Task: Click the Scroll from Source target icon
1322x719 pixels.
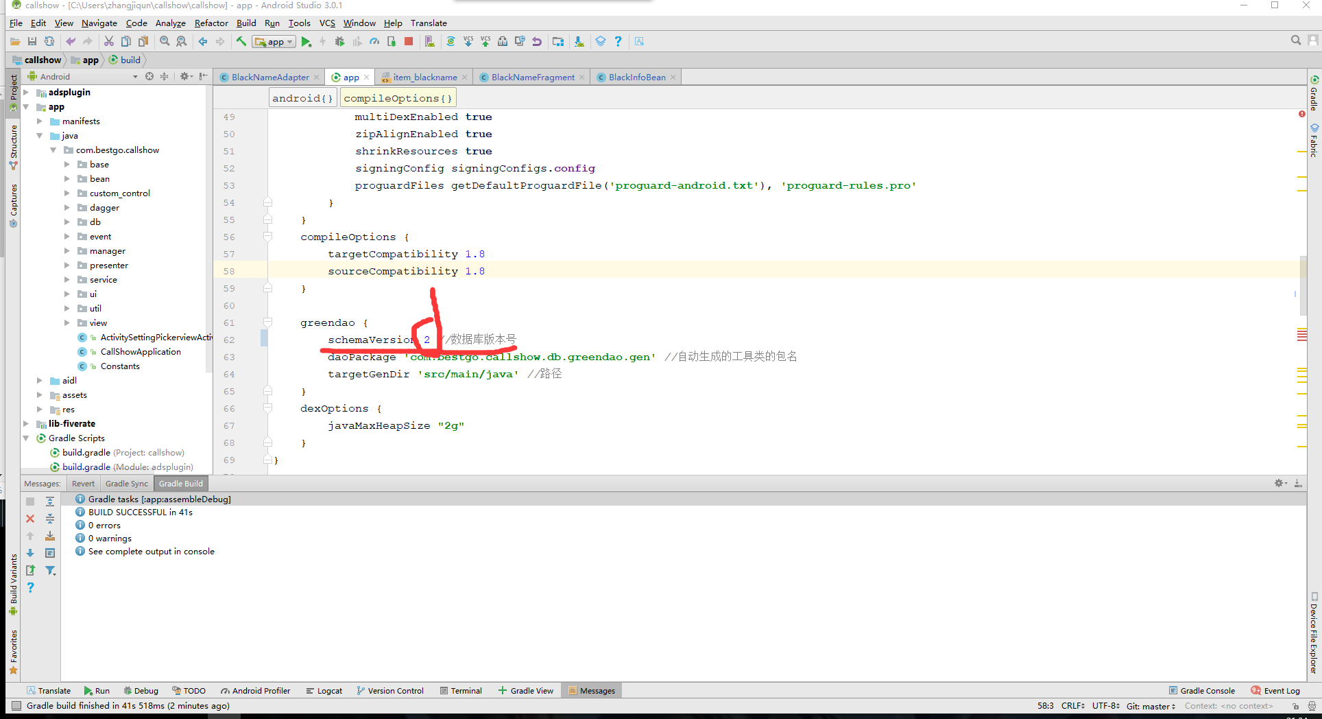Action: coord(149,77)
